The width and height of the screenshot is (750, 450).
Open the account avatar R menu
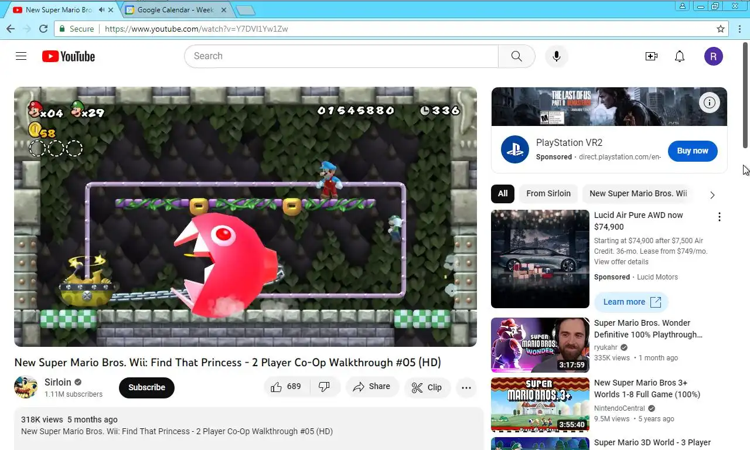[x=713, y=56]
